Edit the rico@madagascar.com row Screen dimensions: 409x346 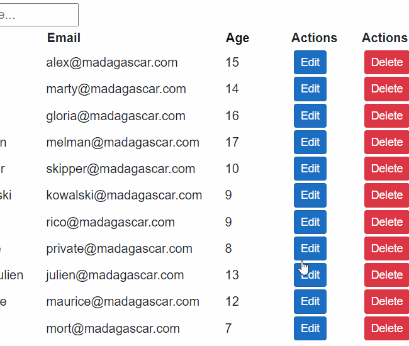click(x=310, y=222)
